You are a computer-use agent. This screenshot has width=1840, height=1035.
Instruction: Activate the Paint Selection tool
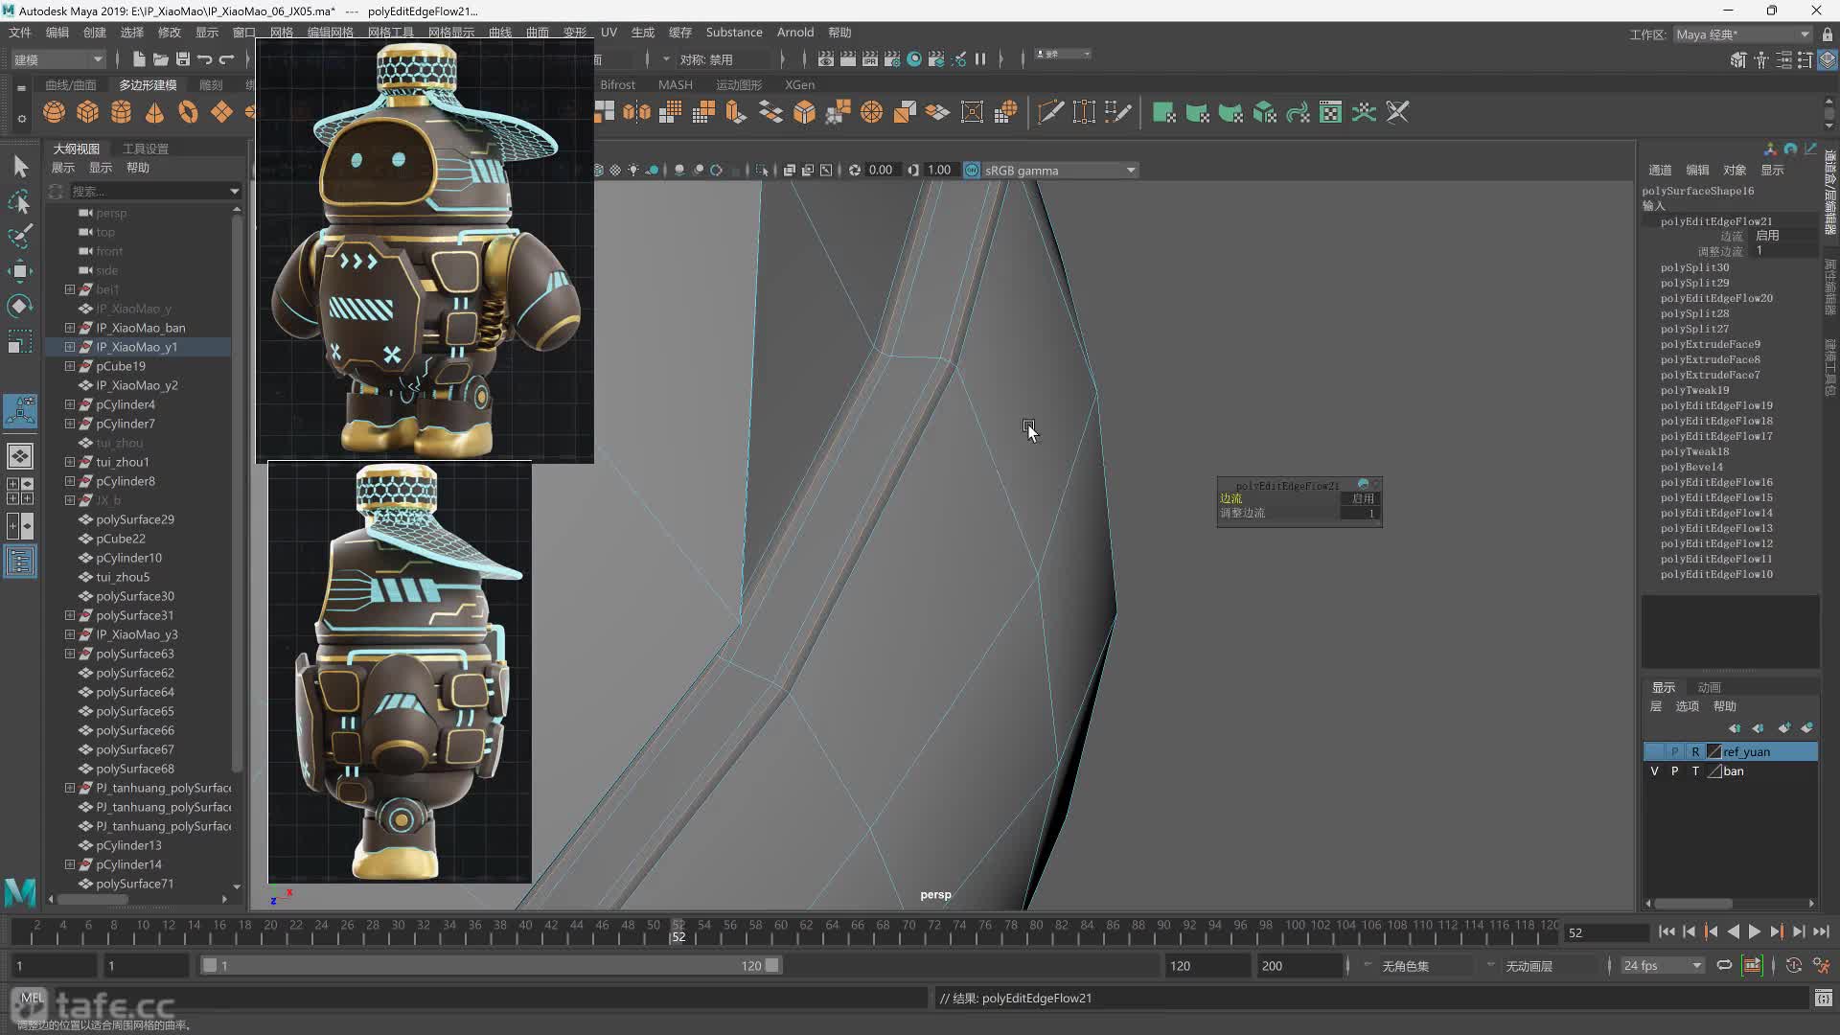(x=20, y=236)
